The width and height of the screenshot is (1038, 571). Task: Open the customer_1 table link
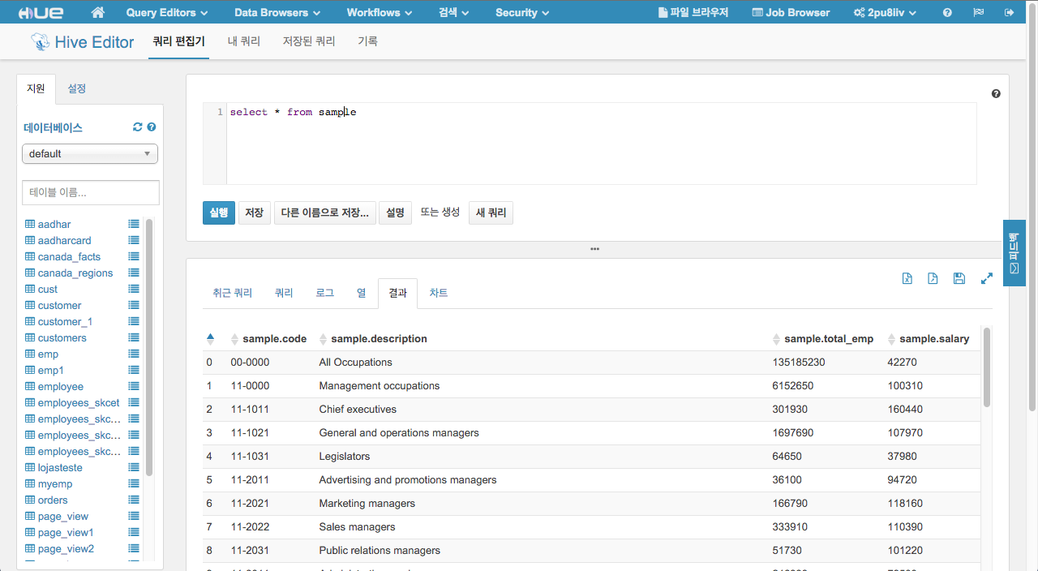click(x=66, y=321)
